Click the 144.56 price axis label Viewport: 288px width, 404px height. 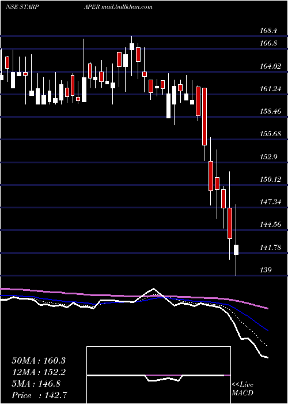tap(270, 225)
